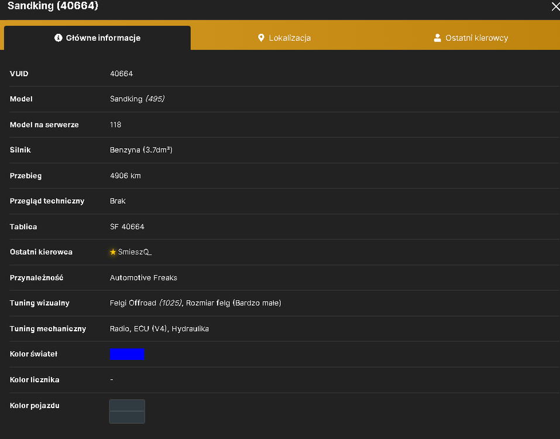
Task: Select the blue Kolor świateł swatch
Action: point(127,354)
